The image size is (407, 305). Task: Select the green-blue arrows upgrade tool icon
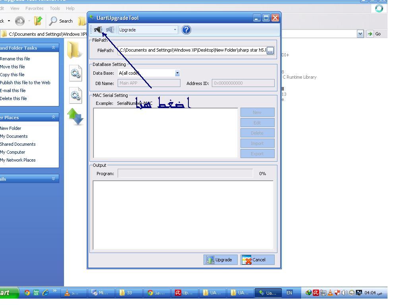click(x=75, y=117)
